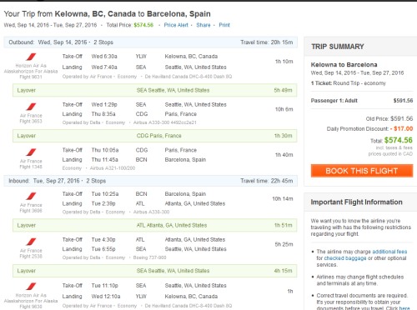Click the first SEA Seattle layover row

(154, 90)
